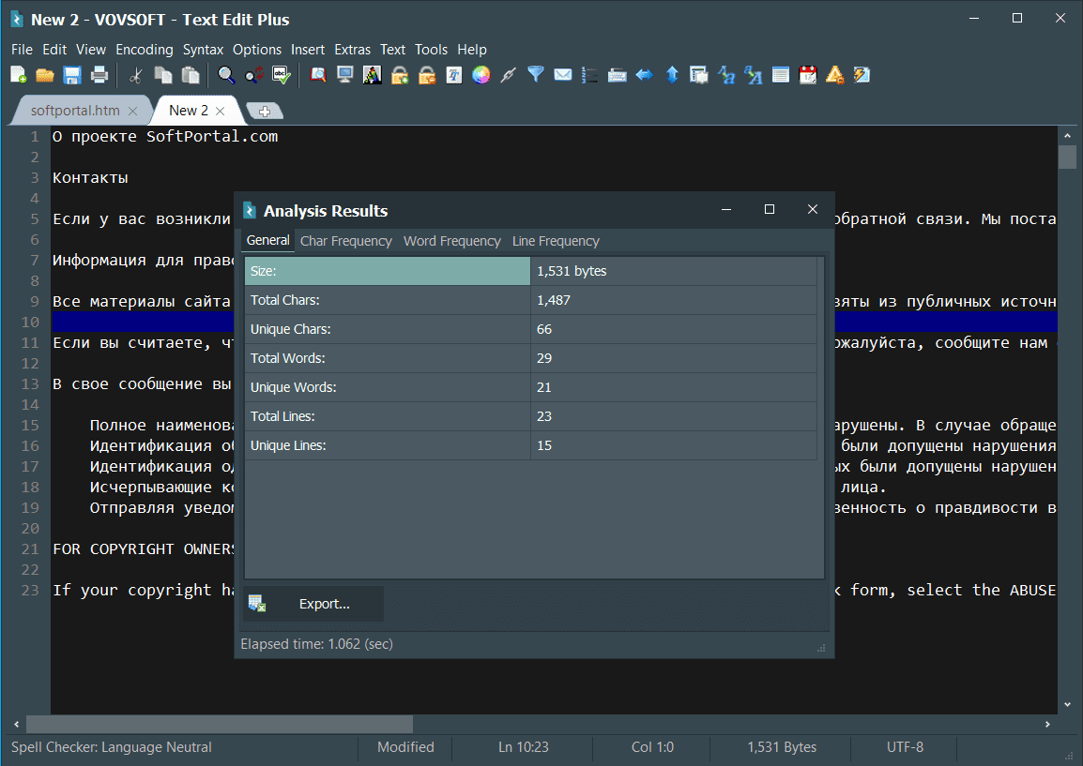
Task: Click the calendar date icon in toolbar
Action: coord(807,75)
